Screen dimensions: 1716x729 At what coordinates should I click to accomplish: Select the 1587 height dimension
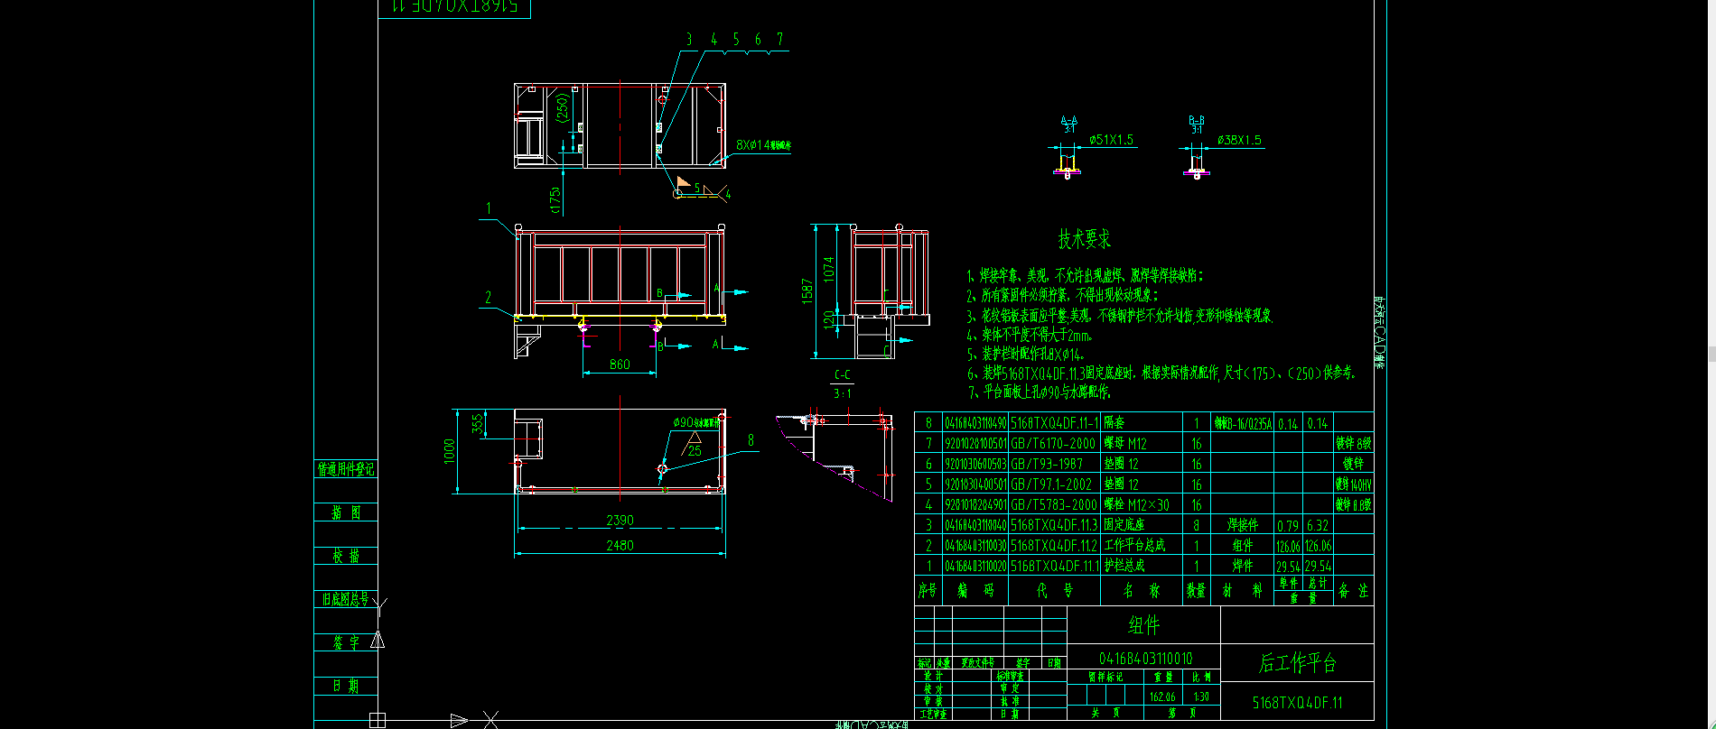coord(807,291)
